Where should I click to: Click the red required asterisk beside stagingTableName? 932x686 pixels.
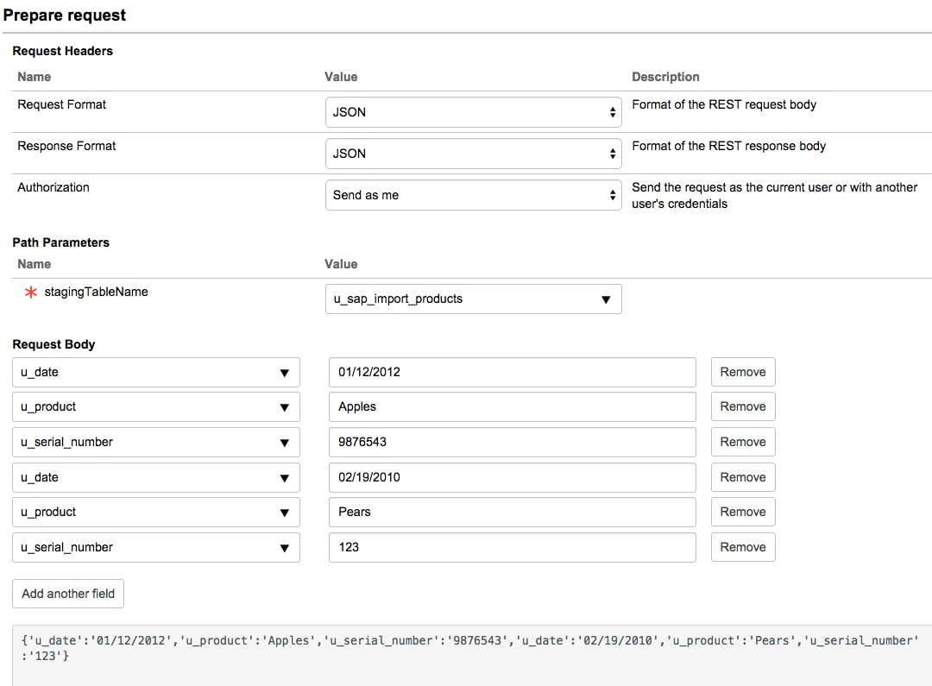coord(30,293)
